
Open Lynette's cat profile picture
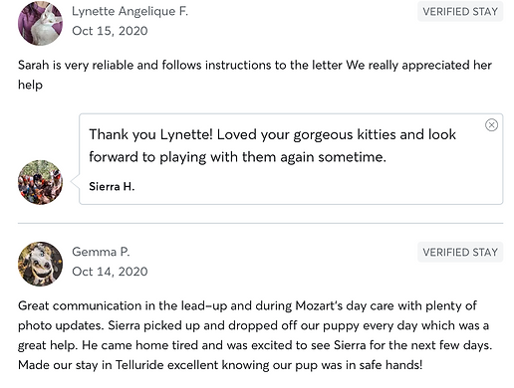[40, 23]
